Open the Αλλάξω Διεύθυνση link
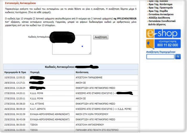187x133 pixels. (159, 18)
